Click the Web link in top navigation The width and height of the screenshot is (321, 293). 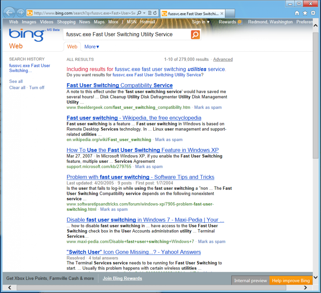pos(13,22)
